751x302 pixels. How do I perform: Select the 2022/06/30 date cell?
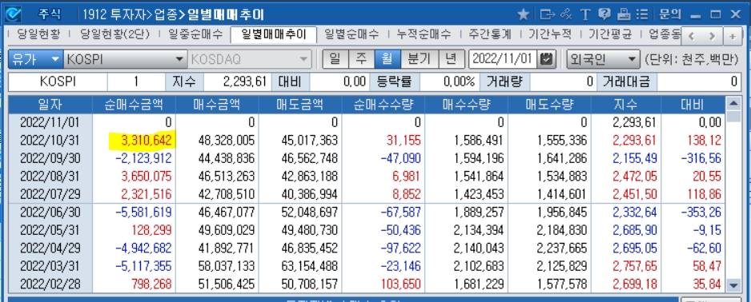click(x=50, y=213)
